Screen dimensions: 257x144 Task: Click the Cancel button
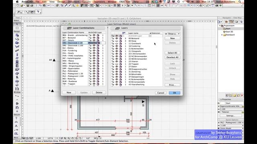tap(161, 93)
